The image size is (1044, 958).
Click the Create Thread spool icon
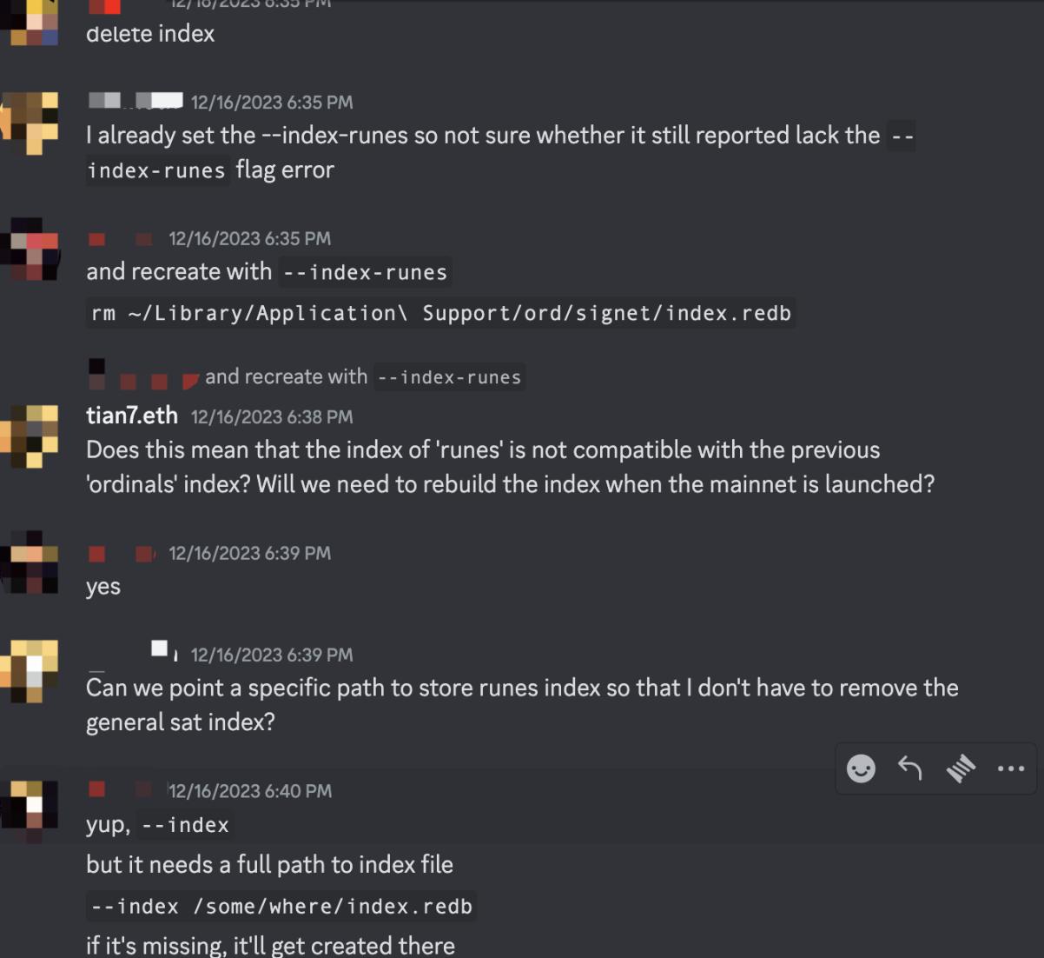point(961,768)
